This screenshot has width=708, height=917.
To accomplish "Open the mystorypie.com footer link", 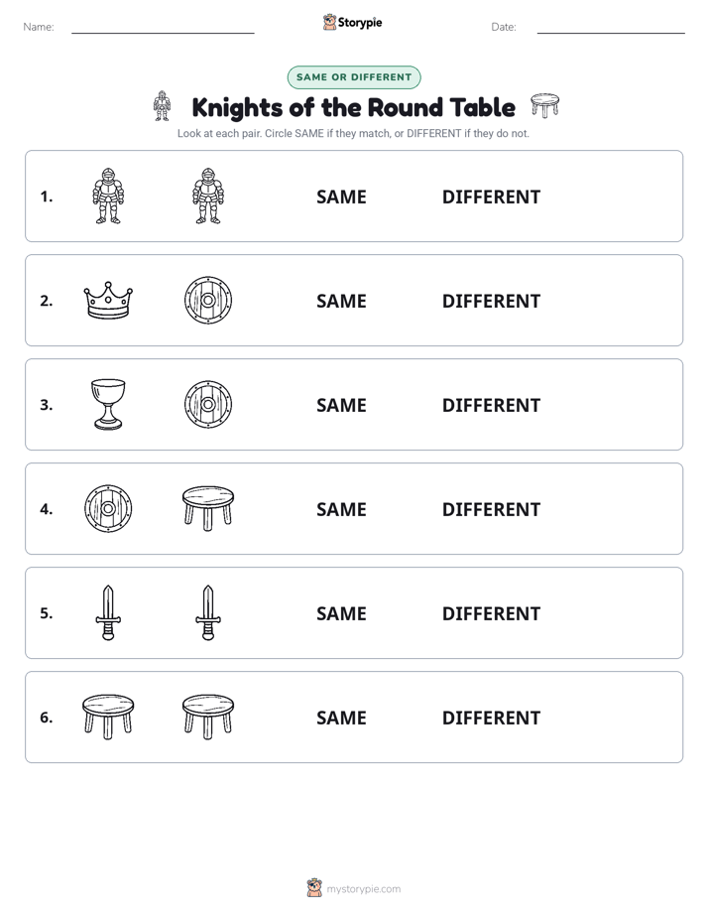I will pyautogui.click(x=363, y=889).
